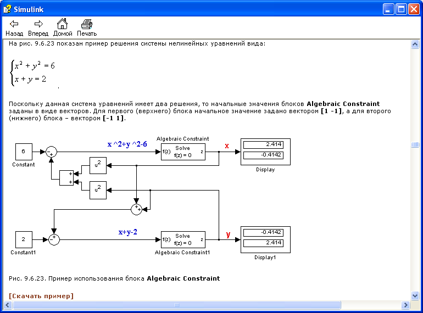This screenshot has width=423, height=313.
Task: Print the page with Печать
Action: (x=87, y=27)
